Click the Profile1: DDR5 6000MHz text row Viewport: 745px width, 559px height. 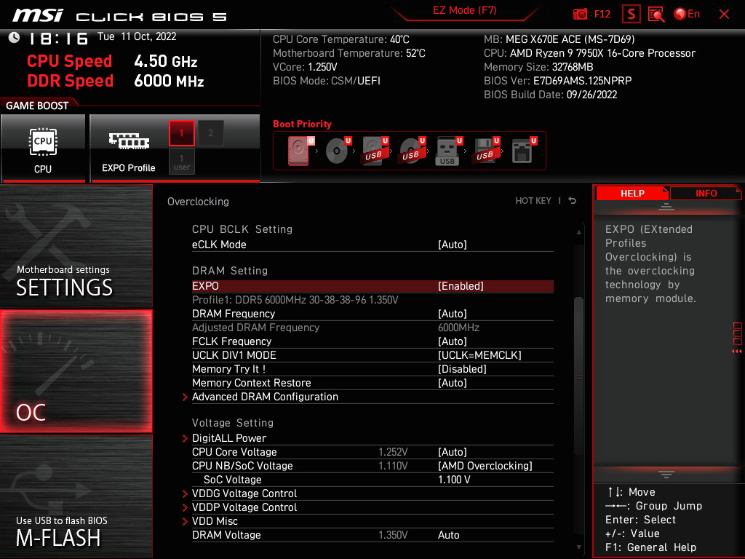295,300
